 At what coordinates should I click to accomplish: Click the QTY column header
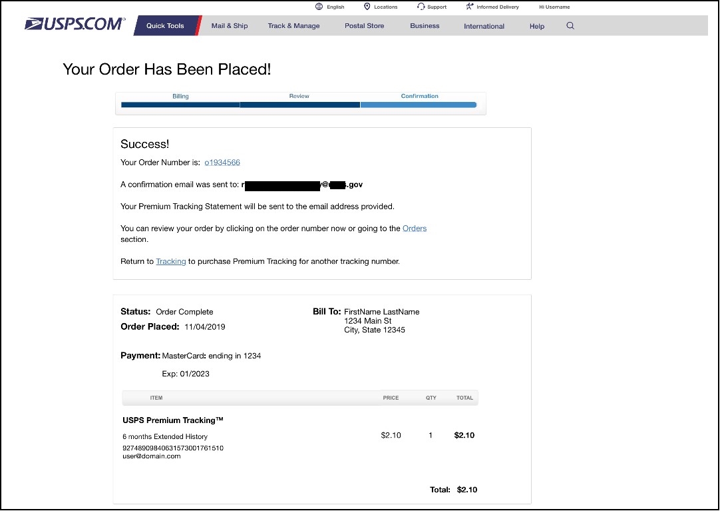click(x=431, y=398)
